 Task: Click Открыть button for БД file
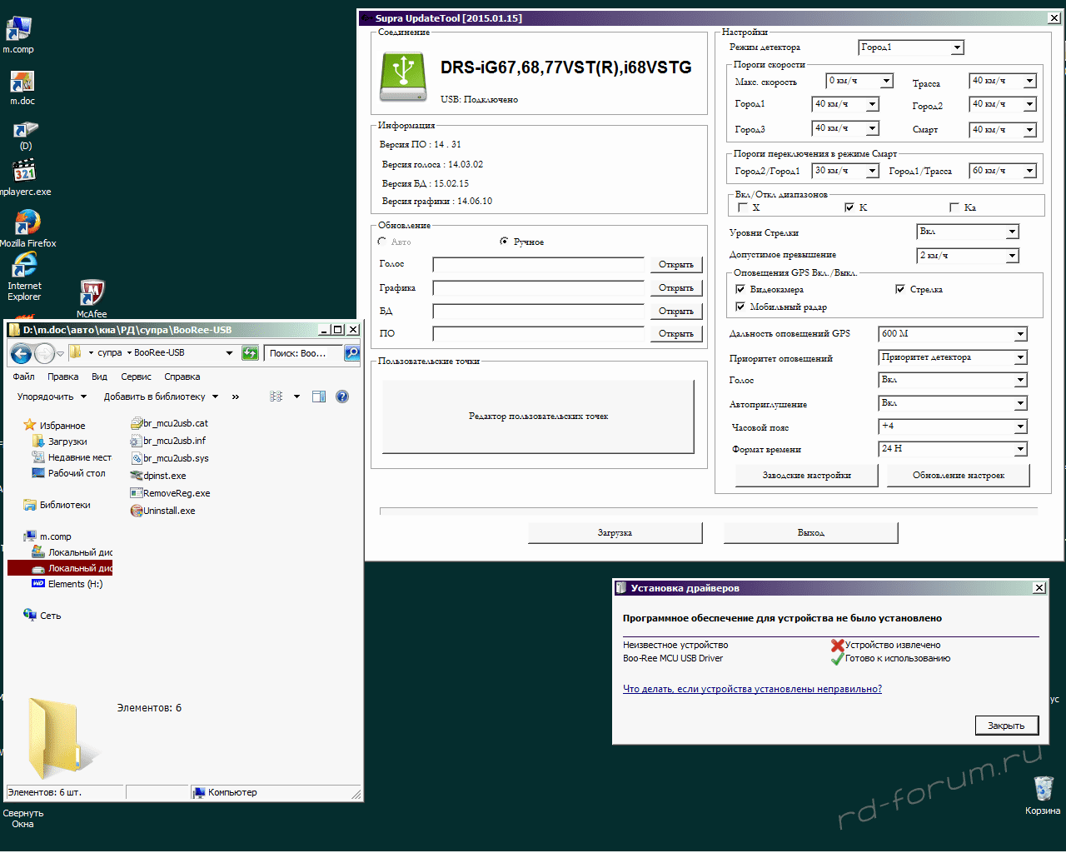click(676, 312)
